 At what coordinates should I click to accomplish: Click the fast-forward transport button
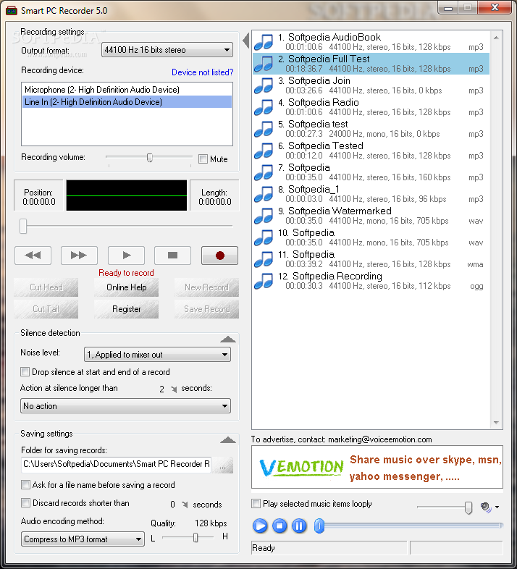pos(79,256)
